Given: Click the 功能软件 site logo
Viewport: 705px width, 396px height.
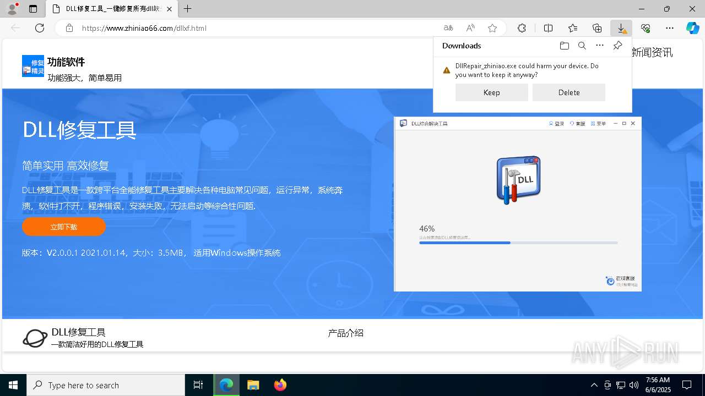Looking at the screenshot, I should (x=33, y=66).
